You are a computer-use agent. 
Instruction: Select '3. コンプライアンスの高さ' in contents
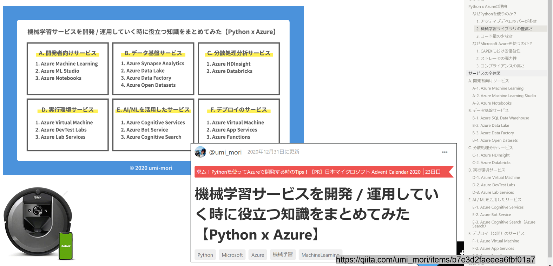point(500,66)
